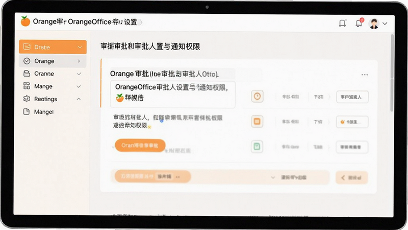
Task: Click the small fruit icon in the card
Action: tap(120, 98)
